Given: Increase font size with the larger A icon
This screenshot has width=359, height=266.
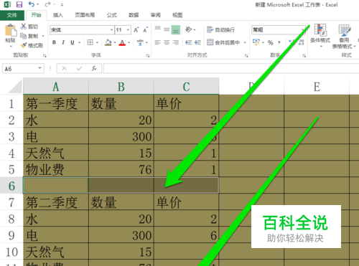Looking at the screenshot, I should 136,30.
